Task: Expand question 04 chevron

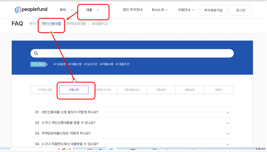Action: coord(228,144)
